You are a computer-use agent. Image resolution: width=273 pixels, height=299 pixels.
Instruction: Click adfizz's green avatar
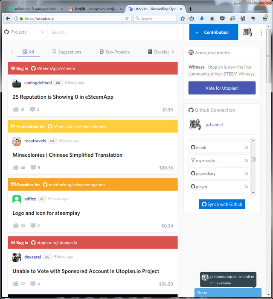click(17, 199)
